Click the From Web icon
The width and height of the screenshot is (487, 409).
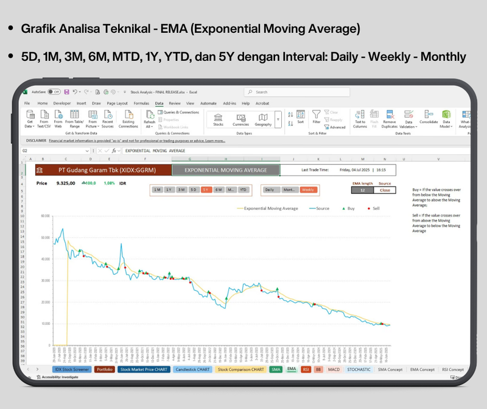tap(58, 119)
